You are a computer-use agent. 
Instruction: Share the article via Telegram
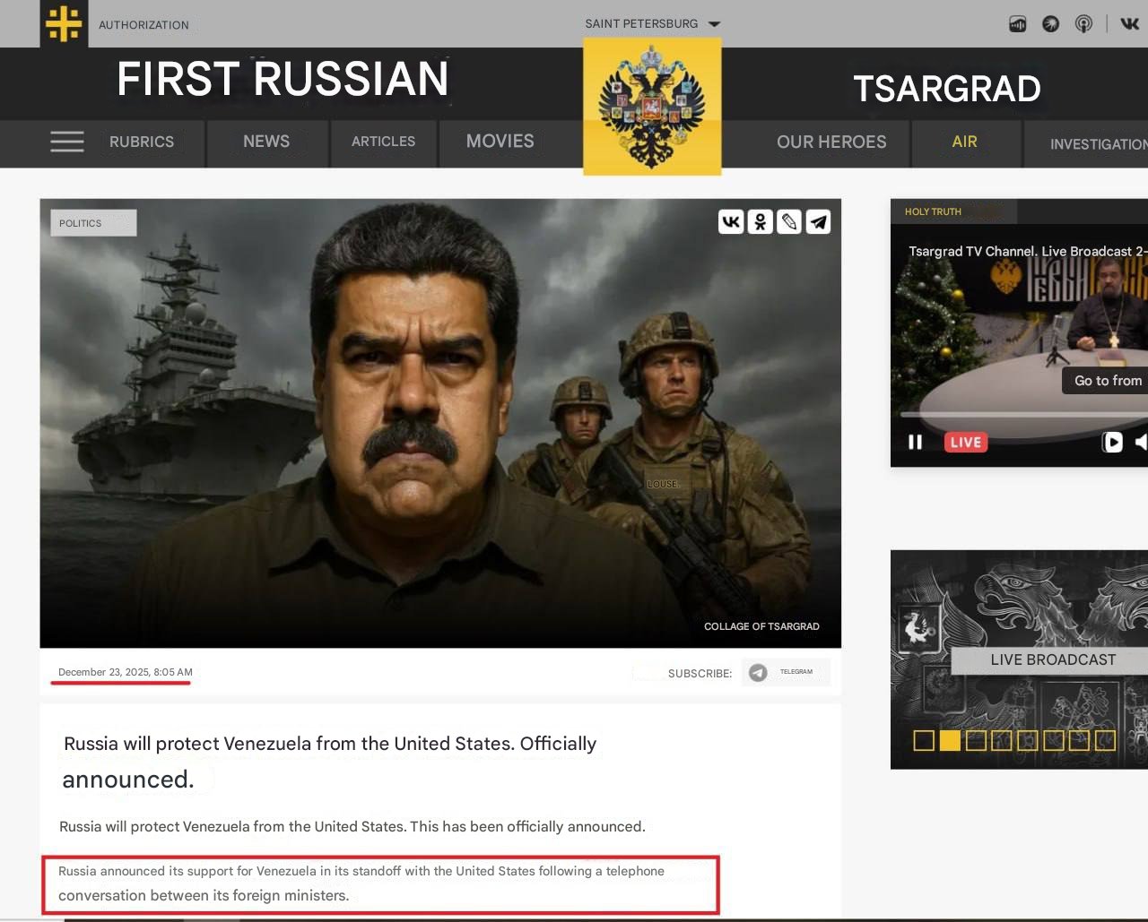click(818, 221)
